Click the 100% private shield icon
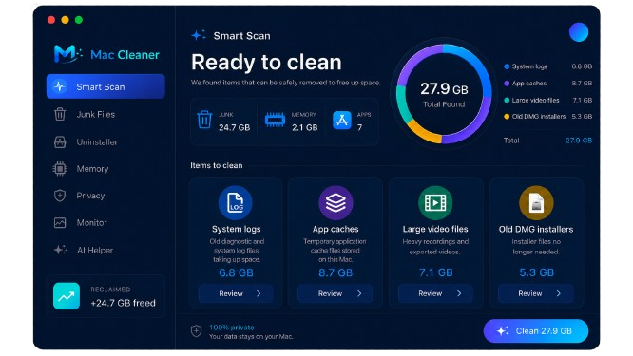The height and width of the screenshot is (356, 633). click(196, 331)
